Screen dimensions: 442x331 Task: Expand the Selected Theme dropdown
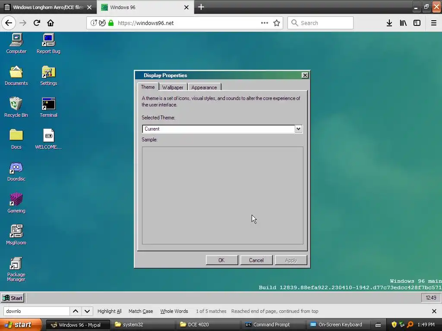pyautogui.click(x=298, y=129)
